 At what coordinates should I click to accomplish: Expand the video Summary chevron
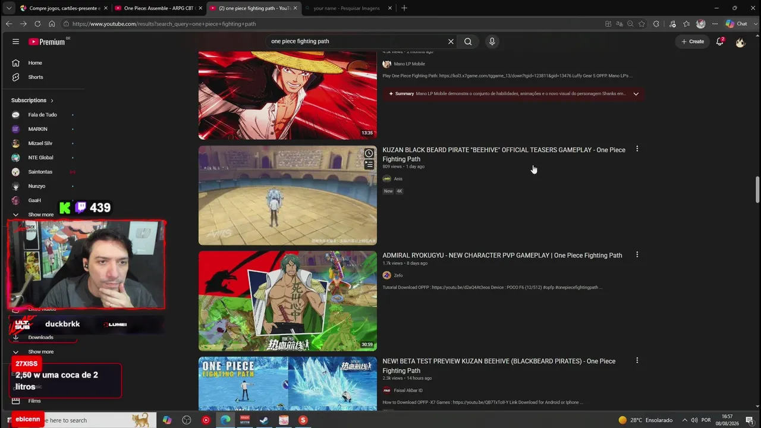[x=636, y=94]
